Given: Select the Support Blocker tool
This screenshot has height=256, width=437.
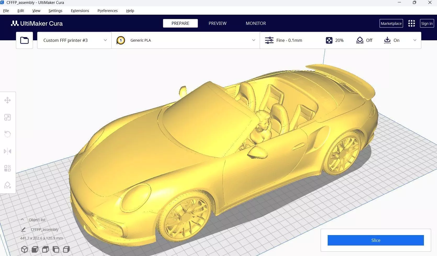Looking at the screenshot, I should [8, 185].
